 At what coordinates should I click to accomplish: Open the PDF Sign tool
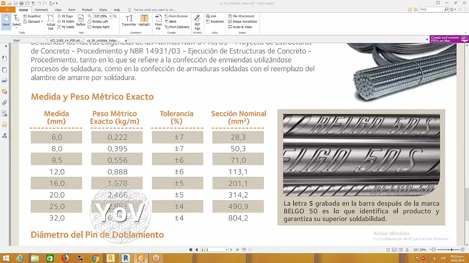click(197, 22)
